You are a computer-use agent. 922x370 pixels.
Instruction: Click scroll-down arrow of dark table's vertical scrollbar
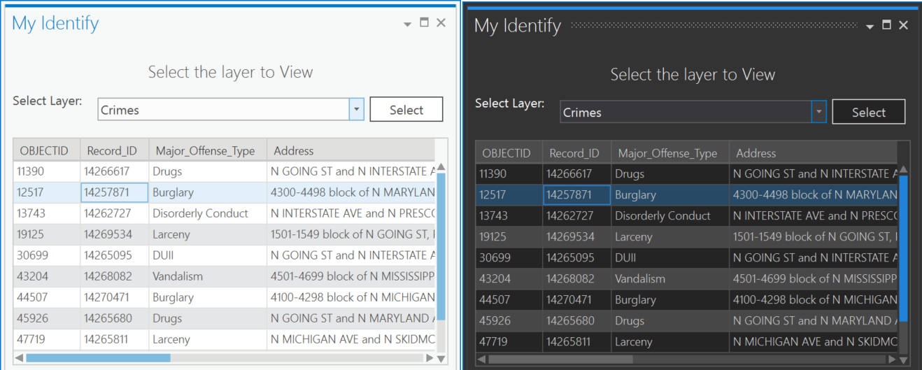coord(902,360)
